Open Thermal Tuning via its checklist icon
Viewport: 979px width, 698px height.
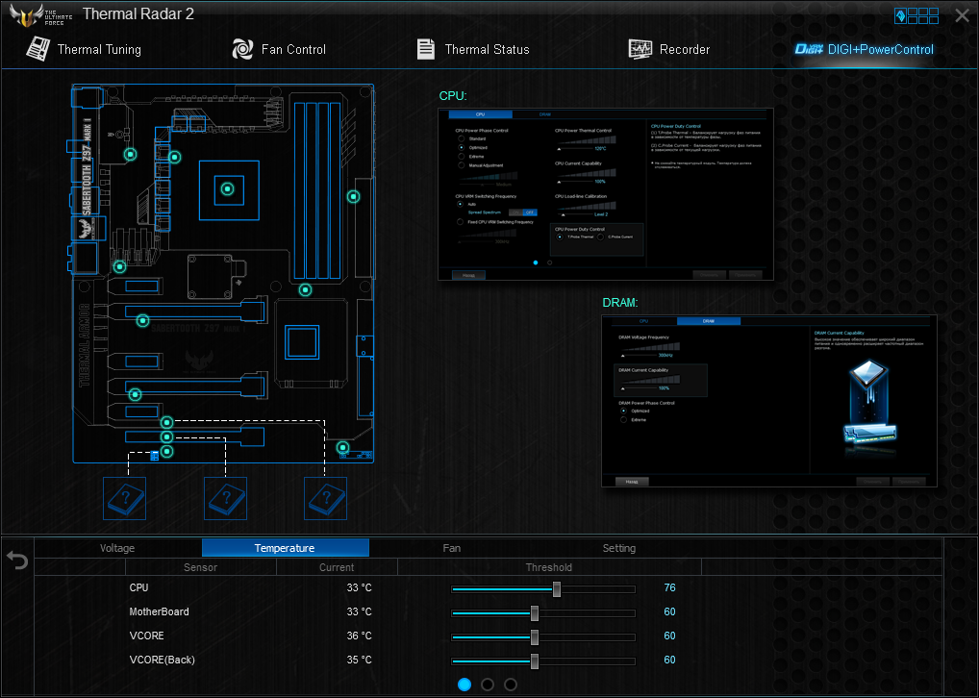38,49
